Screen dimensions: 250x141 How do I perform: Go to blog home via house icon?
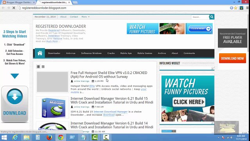40,53
